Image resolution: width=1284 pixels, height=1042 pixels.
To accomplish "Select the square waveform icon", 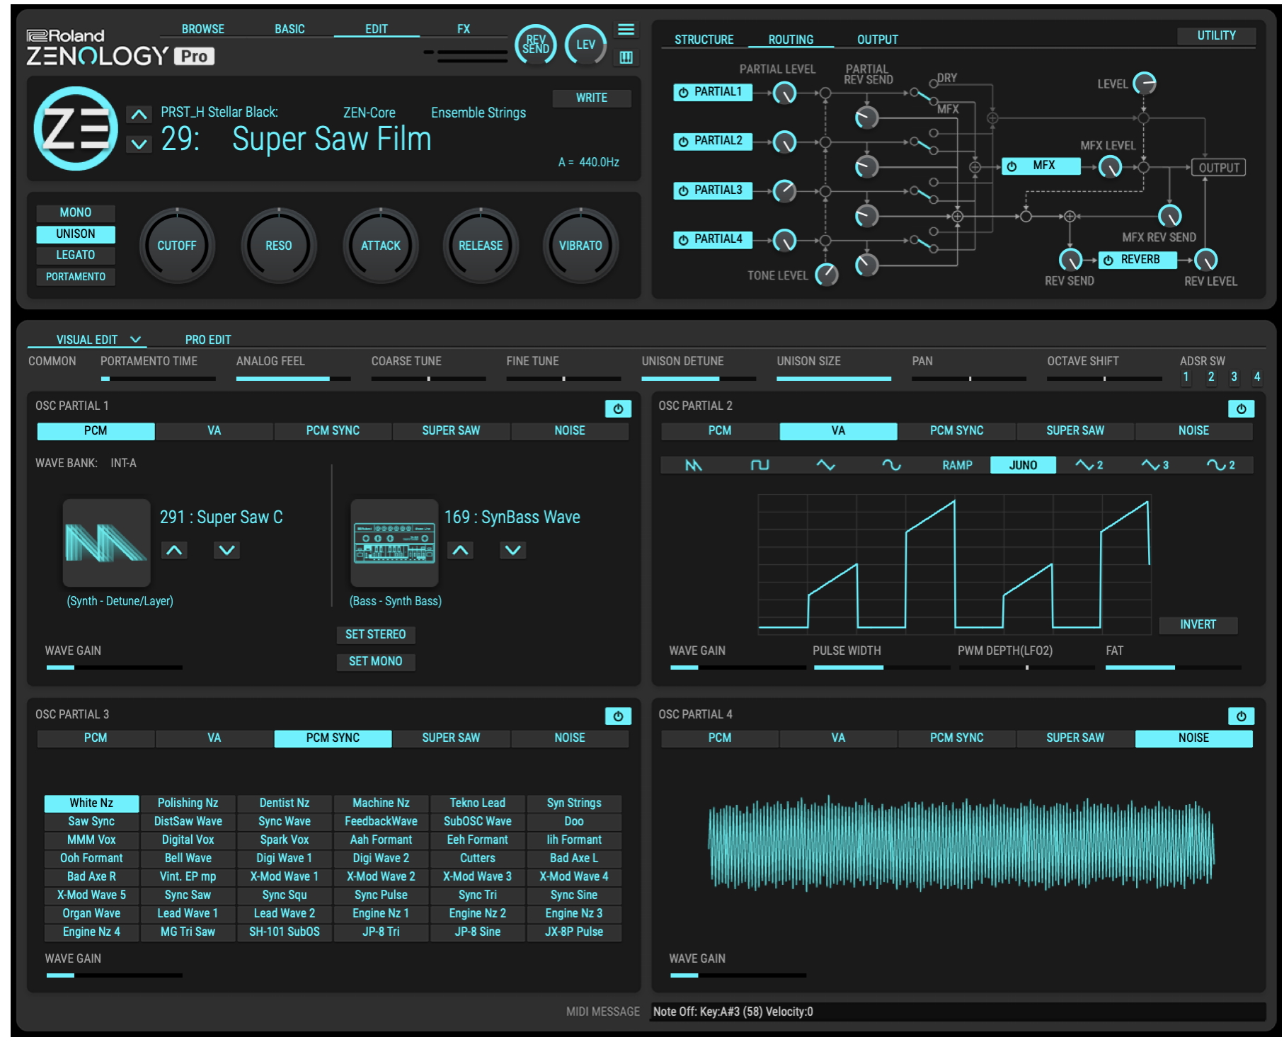I will pos(759,465).
